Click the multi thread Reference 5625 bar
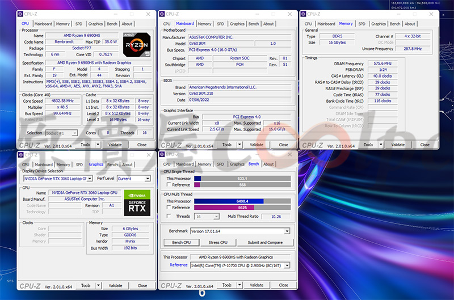This screenshot has height=300, width=454. (242, 208)
